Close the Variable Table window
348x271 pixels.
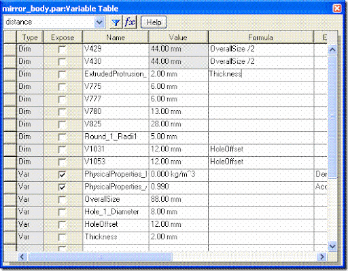[x=337, y=8]
